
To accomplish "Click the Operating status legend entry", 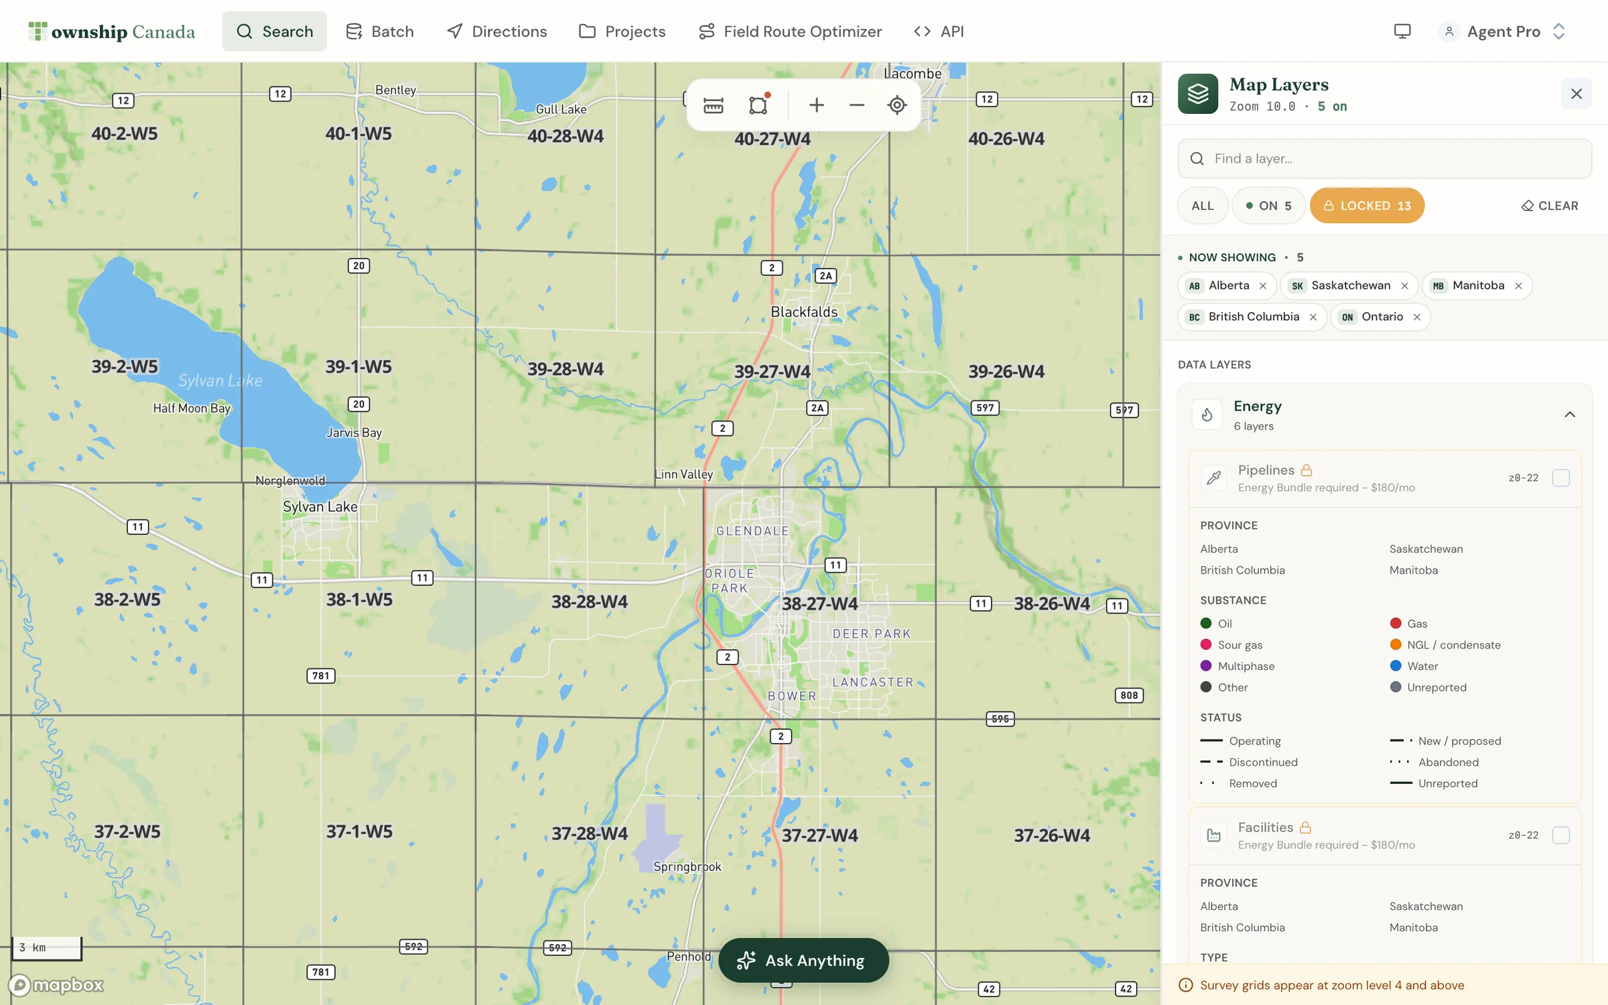I will [x=1241, y=741].
